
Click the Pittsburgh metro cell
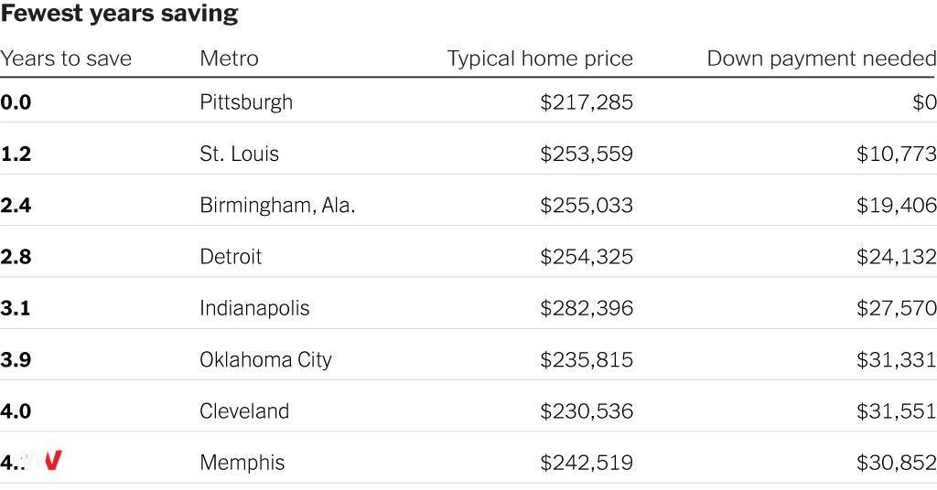coord(246,102)
